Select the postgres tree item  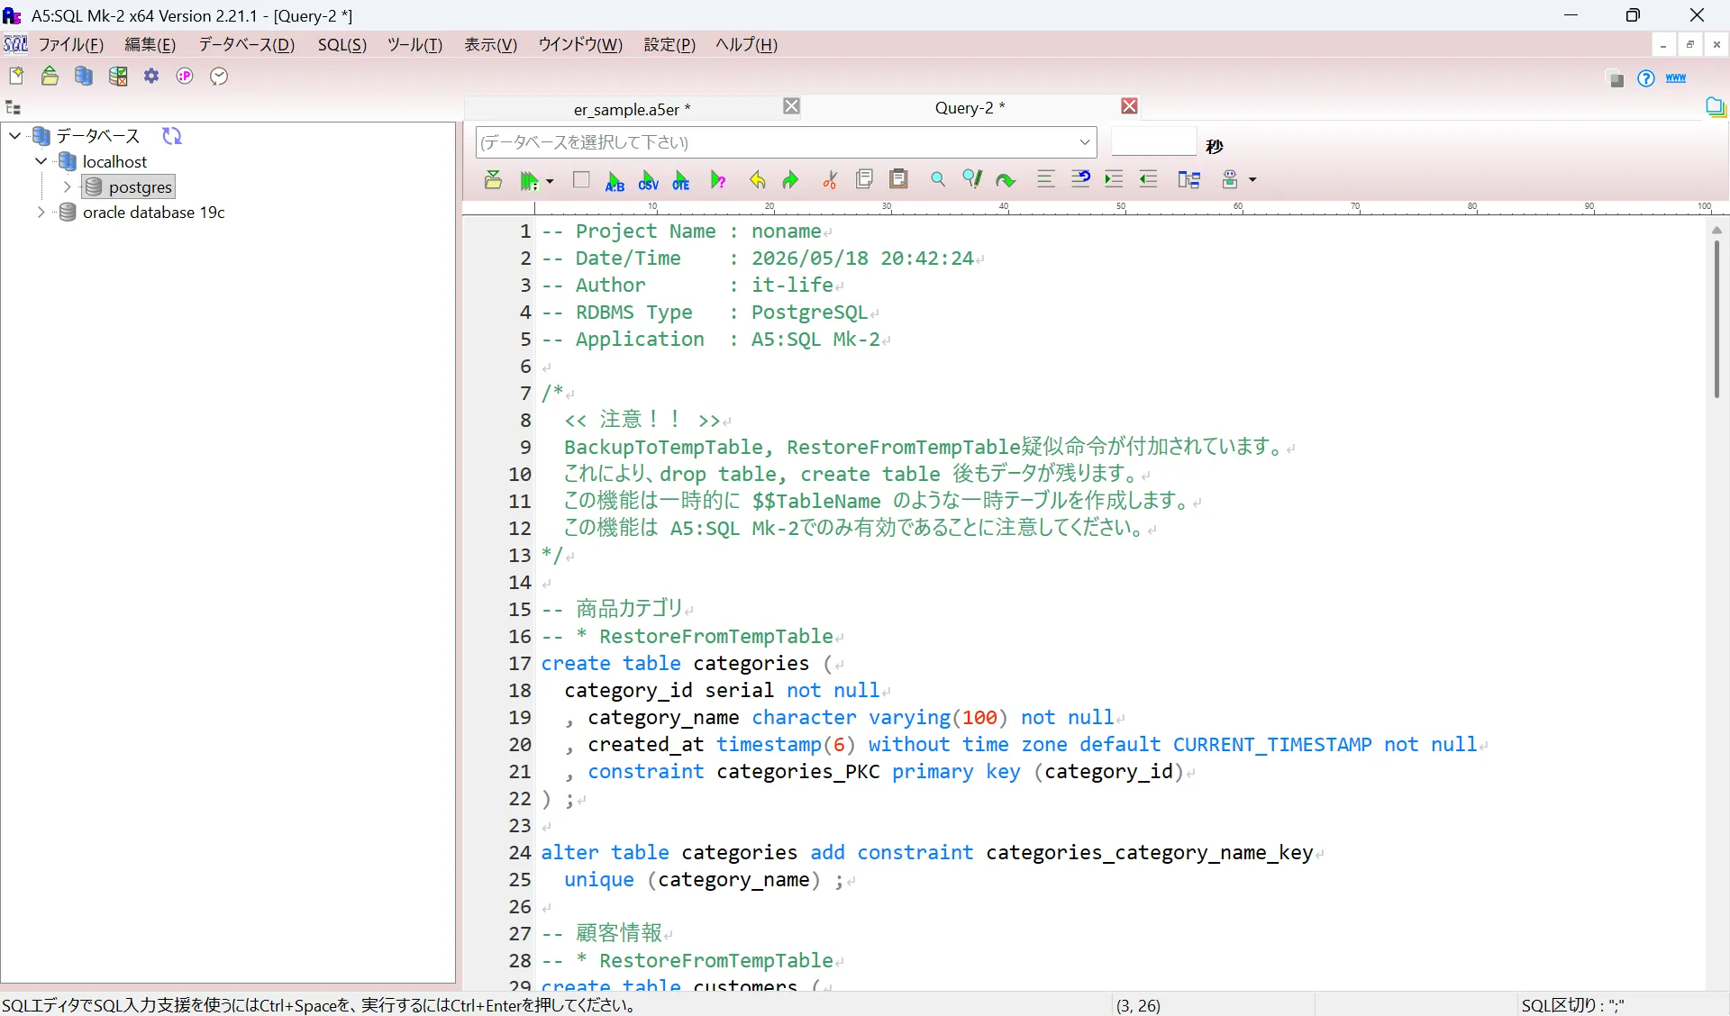[140, 187]
